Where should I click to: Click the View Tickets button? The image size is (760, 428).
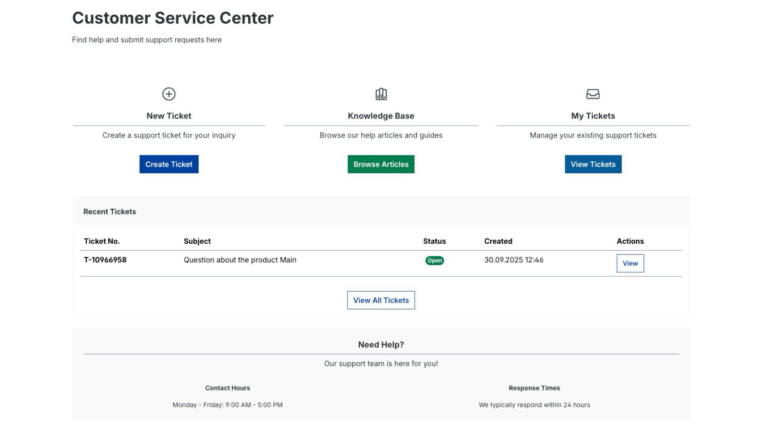pyautogui.click(x=593, y=164)
